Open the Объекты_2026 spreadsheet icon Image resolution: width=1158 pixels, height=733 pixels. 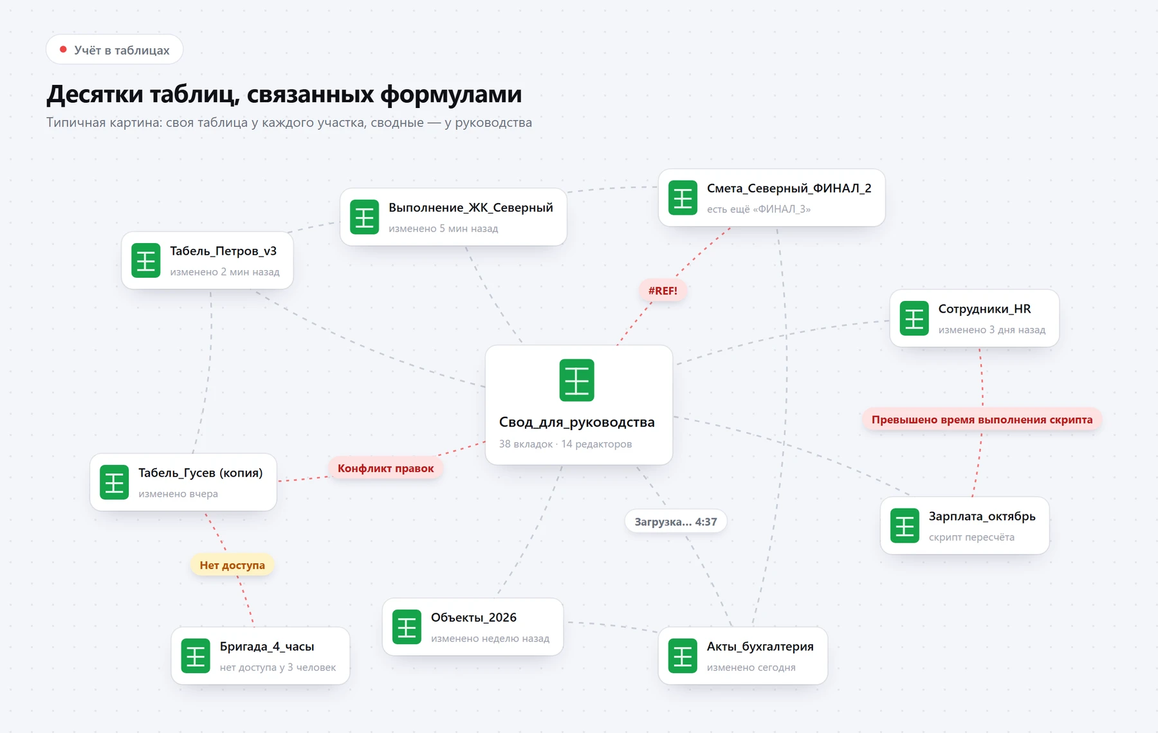point(407,627)
